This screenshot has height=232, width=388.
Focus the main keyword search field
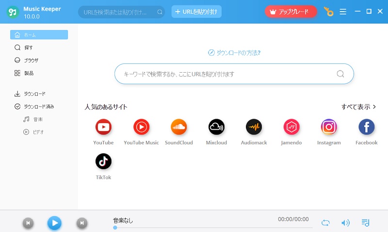tap(234, 74)
